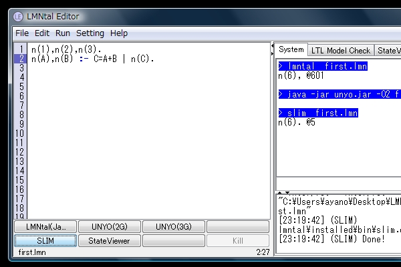Open the File menu
401x267 pixels.
(x=22, y=33)
